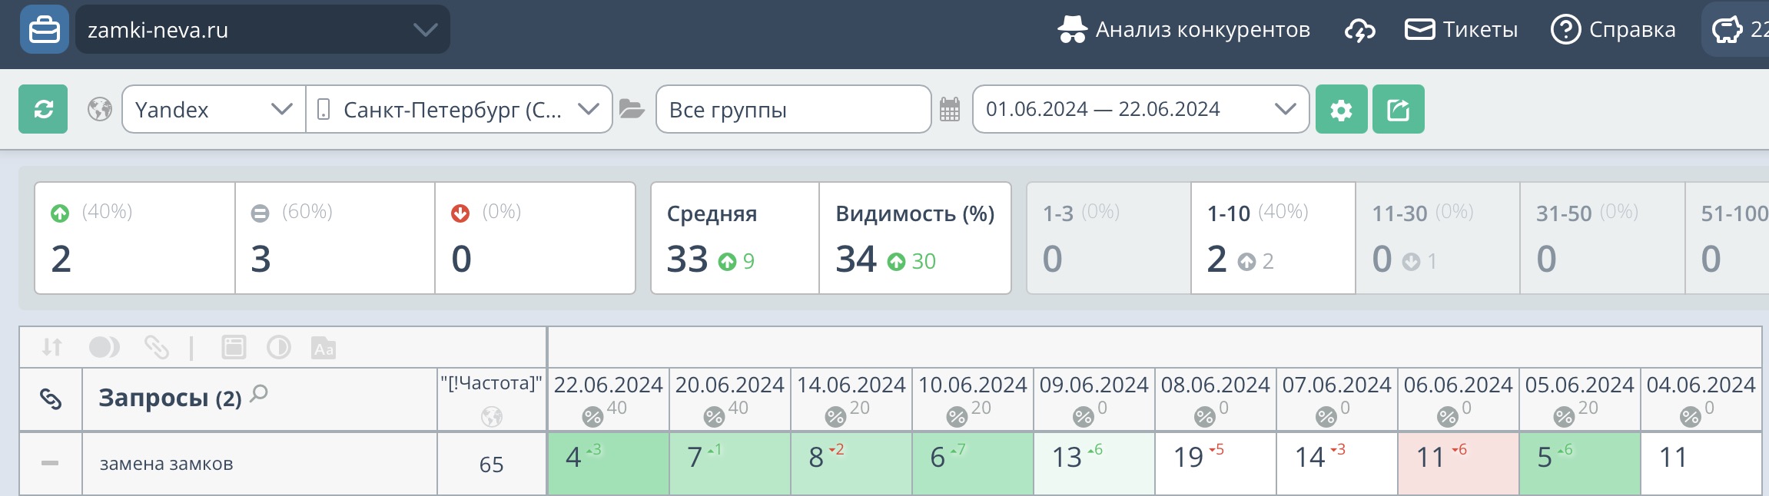Image resolution: width=1769 pixels, height=496 pixels.
Task: Click the briefcase project icon
Action: coord(44,30)
